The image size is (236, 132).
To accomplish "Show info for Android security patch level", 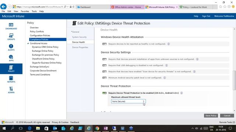I will pyautogui.click(x=165, y=78).
